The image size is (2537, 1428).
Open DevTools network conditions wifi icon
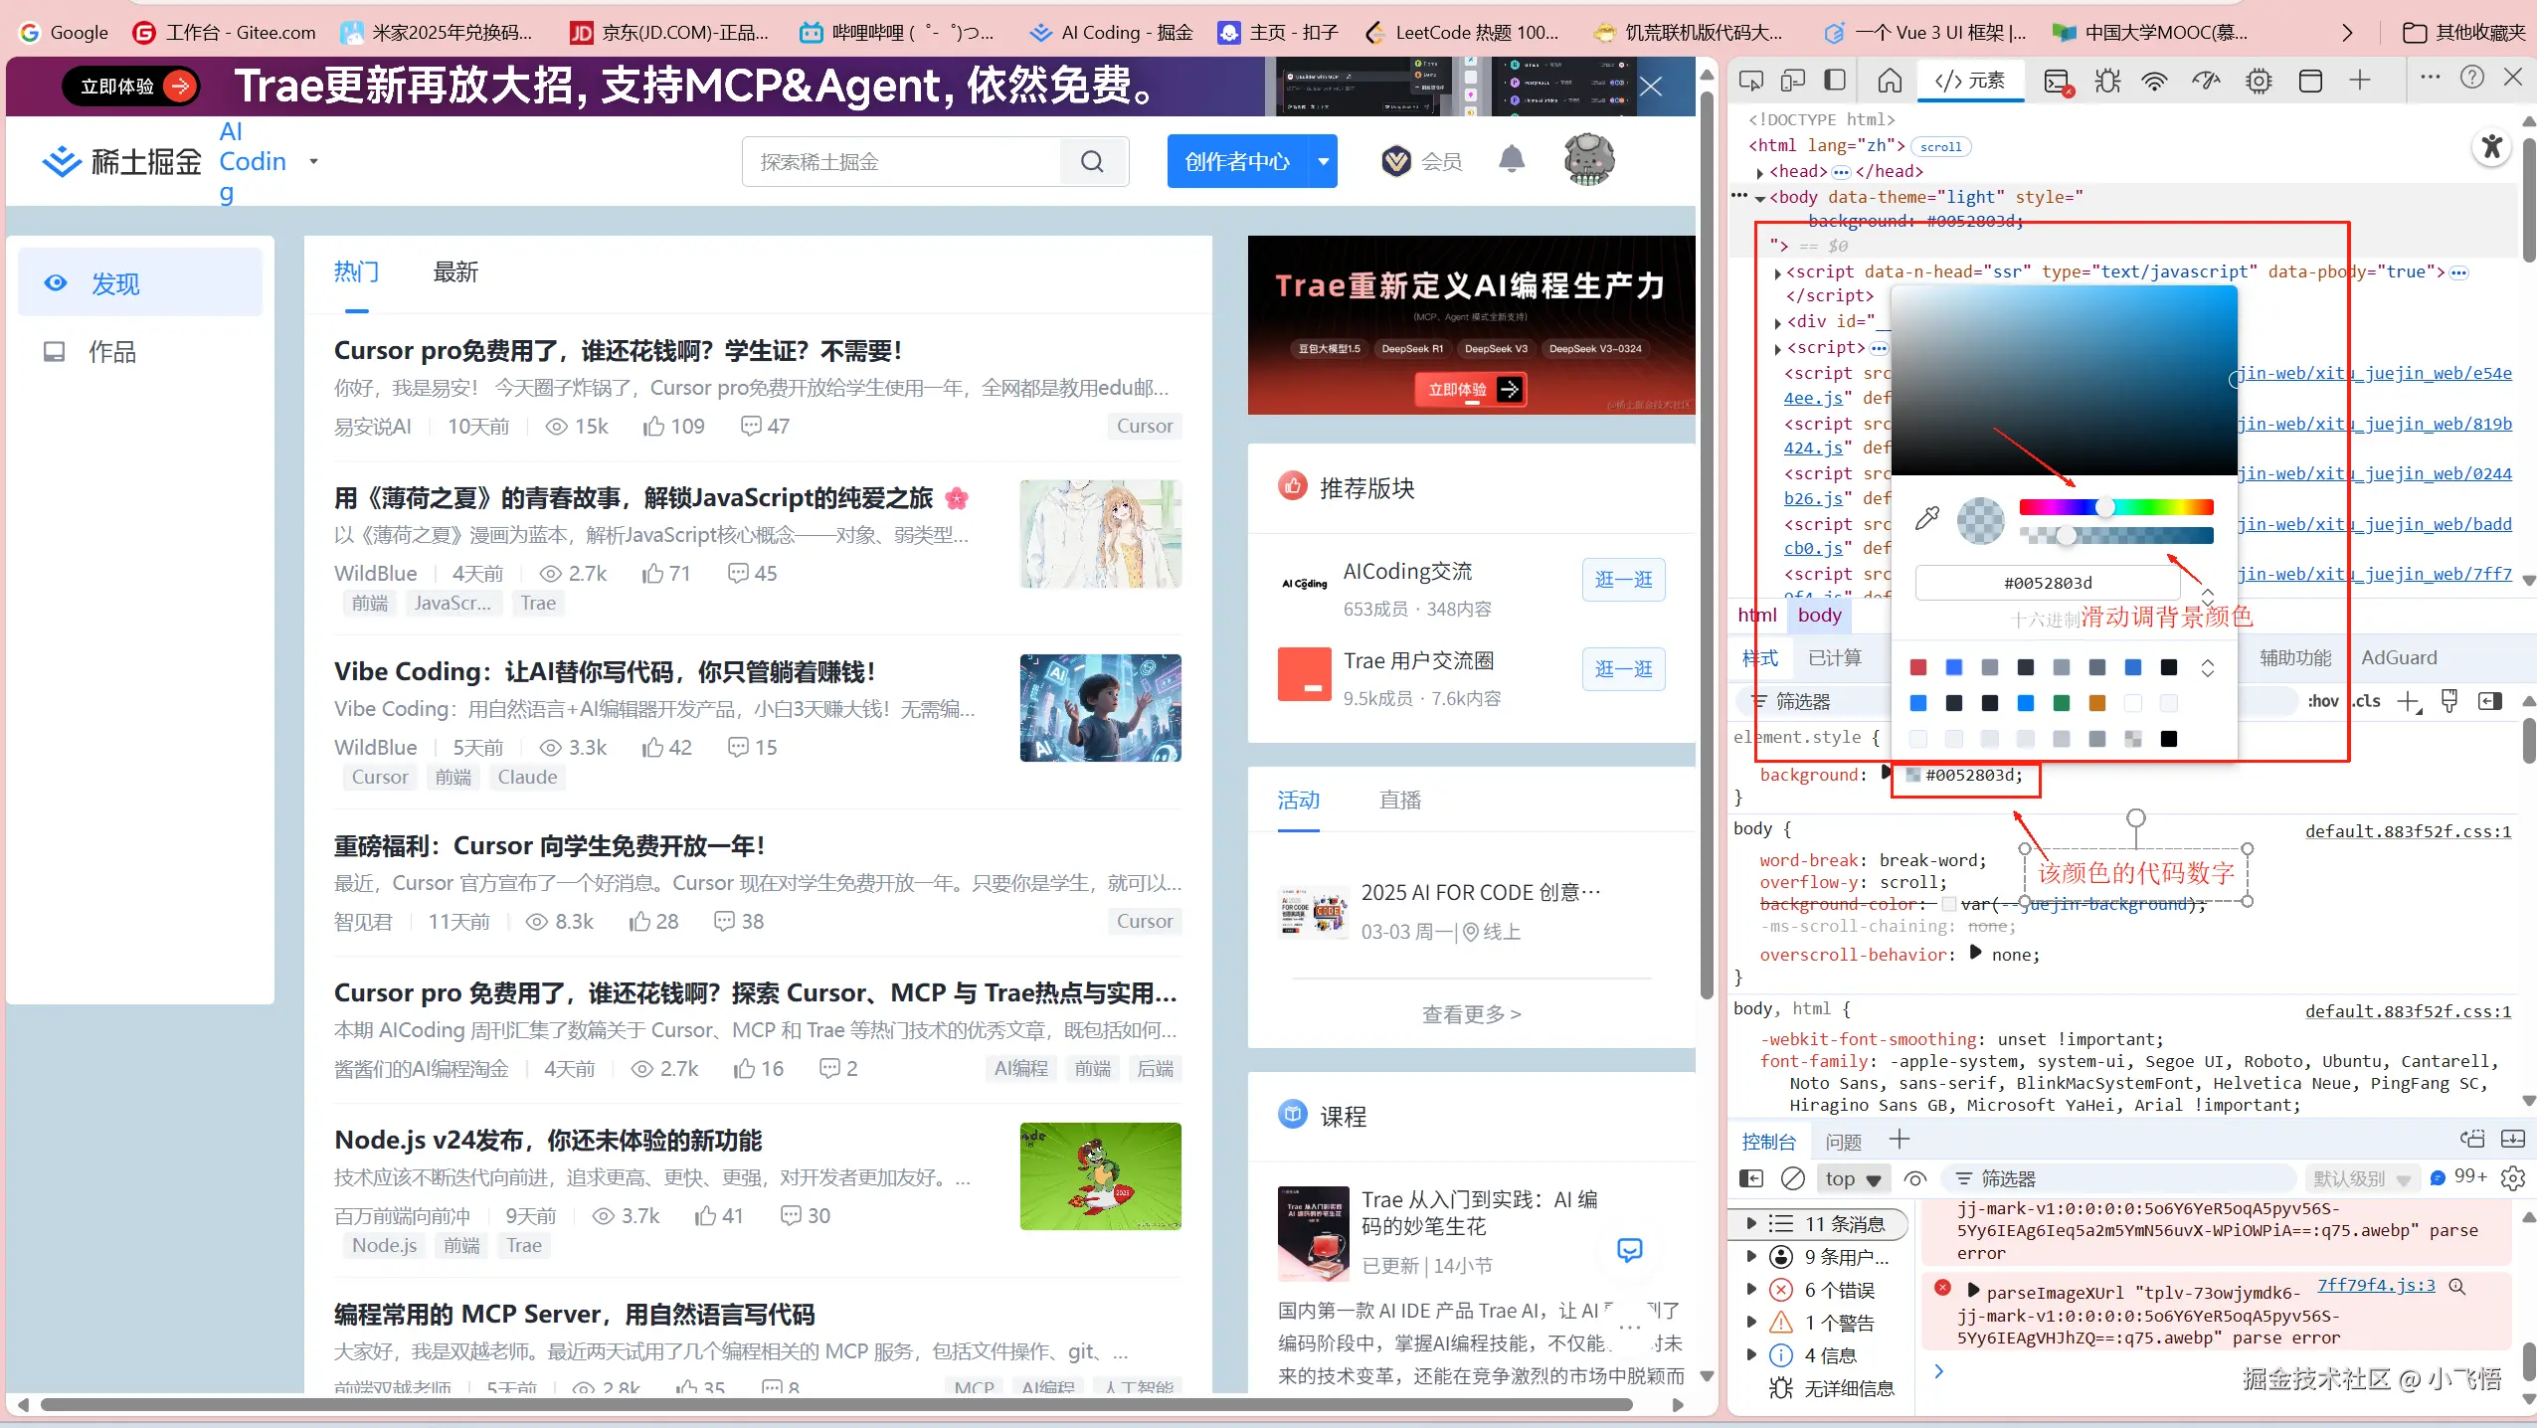2154,81
